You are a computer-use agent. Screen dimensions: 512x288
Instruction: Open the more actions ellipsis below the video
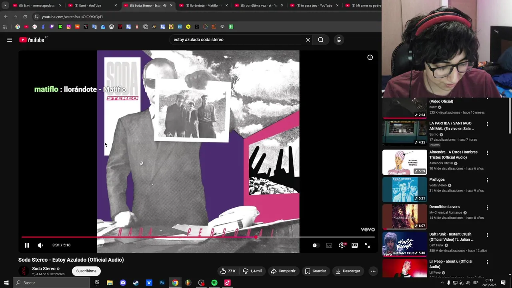pos(373,271)
